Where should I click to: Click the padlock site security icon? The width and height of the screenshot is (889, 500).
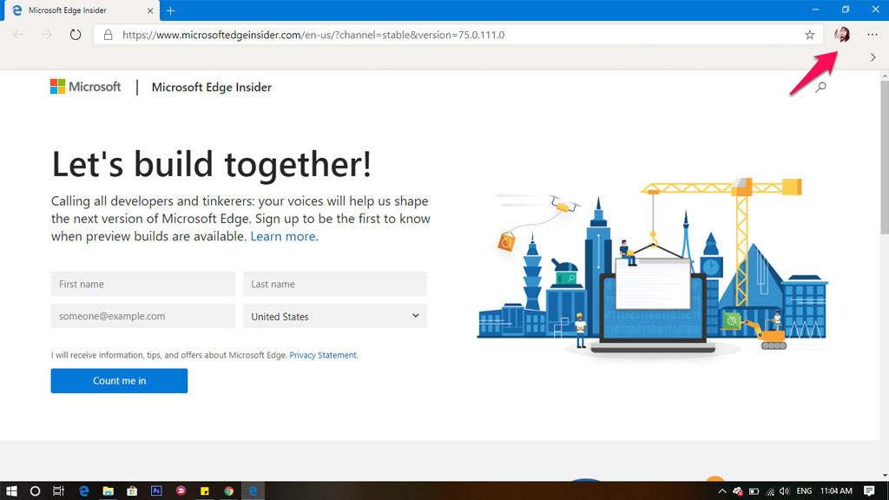click(x=108, y=35)
